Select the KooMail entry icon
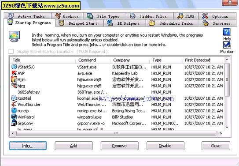Image resolution: width=239 pixels, height=166 pixels. coord(14,98)
